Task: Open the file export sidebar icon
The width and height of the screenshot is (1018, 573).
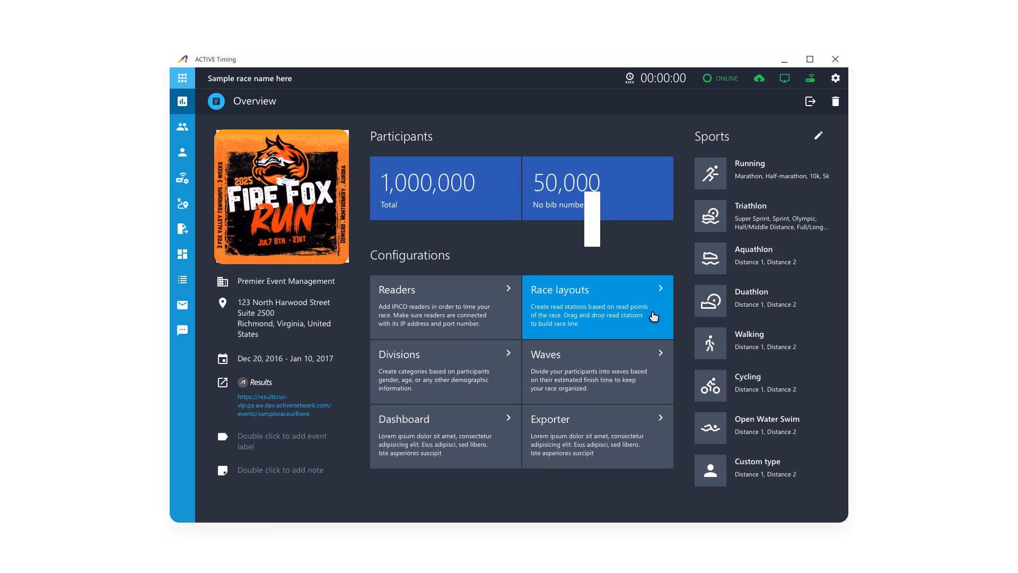Action: (182, 229)
